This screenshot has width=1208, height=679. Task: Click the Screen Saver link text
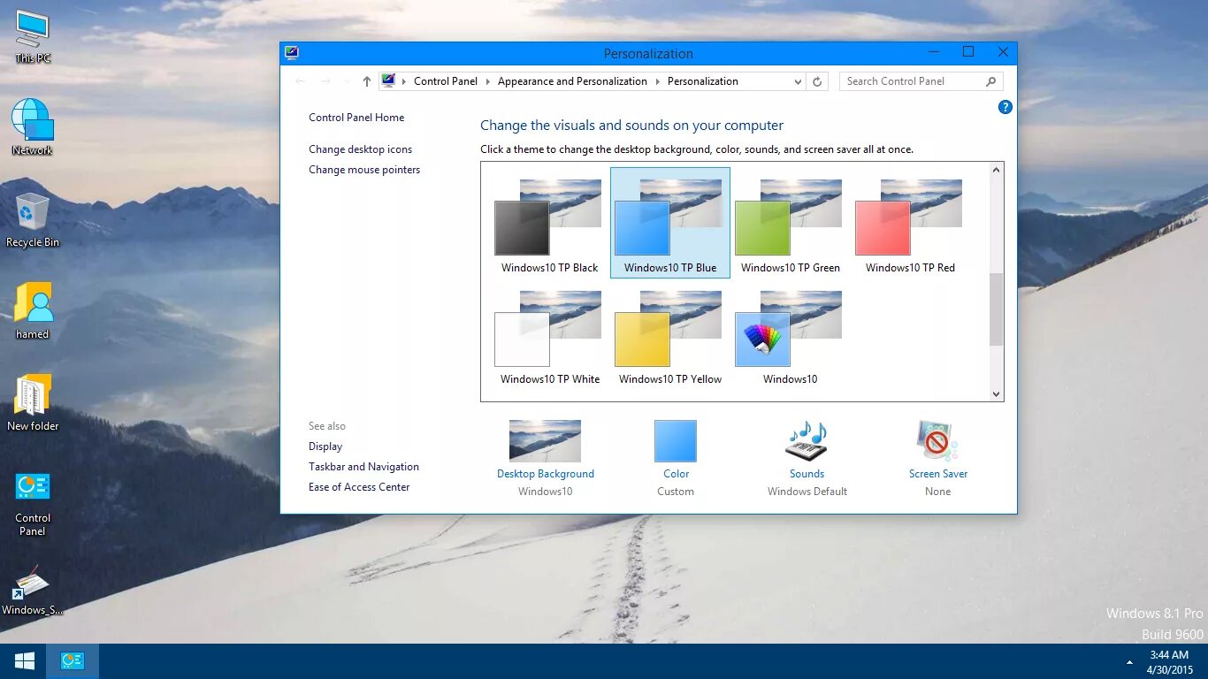coord(938,474)
